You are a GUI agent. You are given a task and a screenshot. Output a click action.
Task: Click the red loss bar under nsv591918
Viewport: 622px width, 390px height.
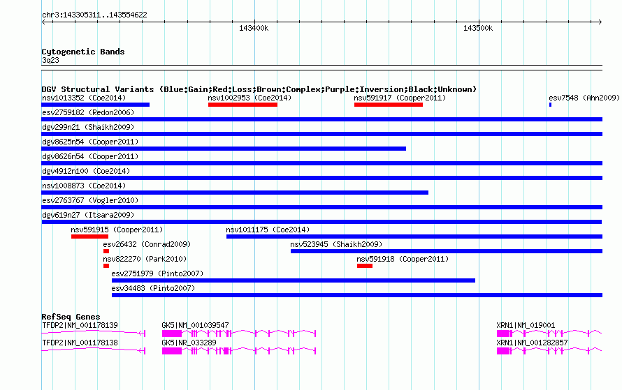click(x=365, y=266)
